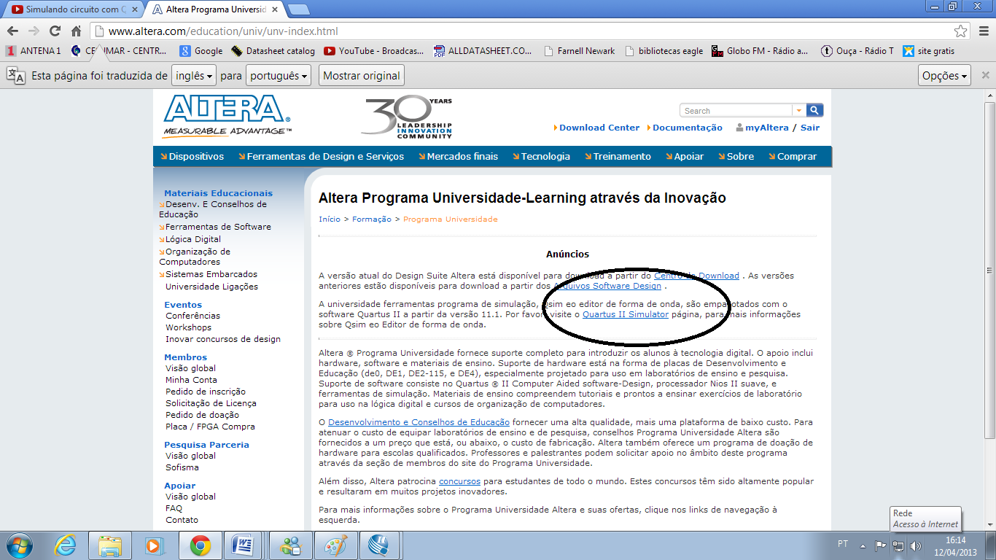Open the Google bookmark

tap(201, 51)
